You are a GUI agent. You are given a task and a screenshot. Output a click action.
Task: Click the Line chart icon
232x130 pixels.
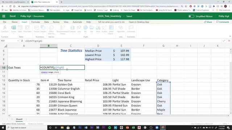tap(79, 29)
